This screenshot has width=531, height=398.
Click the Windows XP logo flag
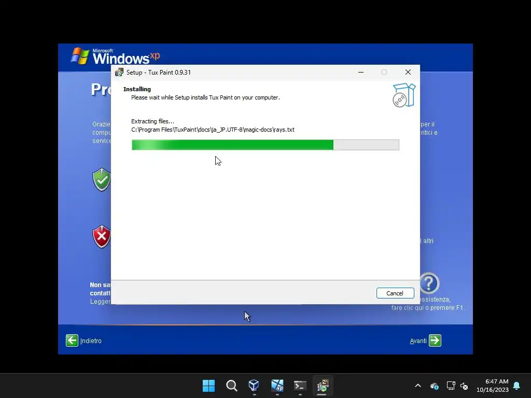pyautogui.click(x=80, y=56)
